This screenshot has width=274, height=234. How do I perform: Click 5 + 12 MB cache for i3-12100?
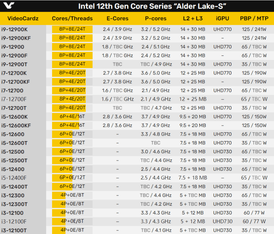click(193, 213)
